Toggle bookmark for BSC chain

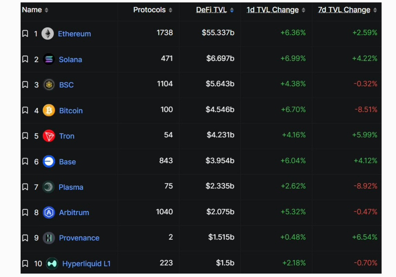25,85
